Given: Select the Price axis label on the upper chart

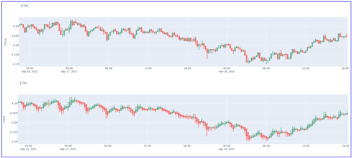Looking at the screenshot, I should (x=5, y=42).
